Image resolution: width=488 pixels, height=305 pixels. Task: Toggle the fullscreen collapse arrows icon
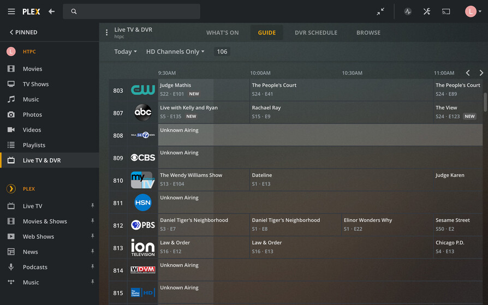tap(380, 11)
